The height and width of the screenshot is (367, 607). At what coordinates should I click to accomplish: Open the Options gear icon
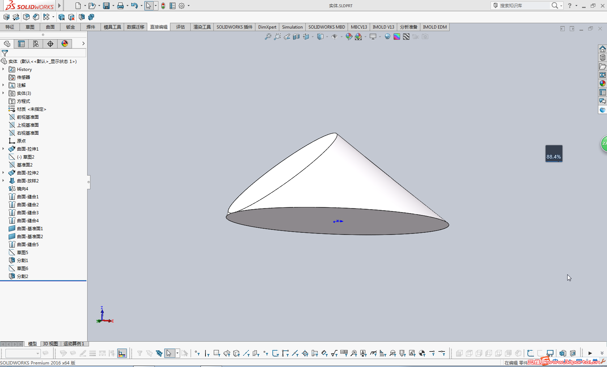click(182, 6)
